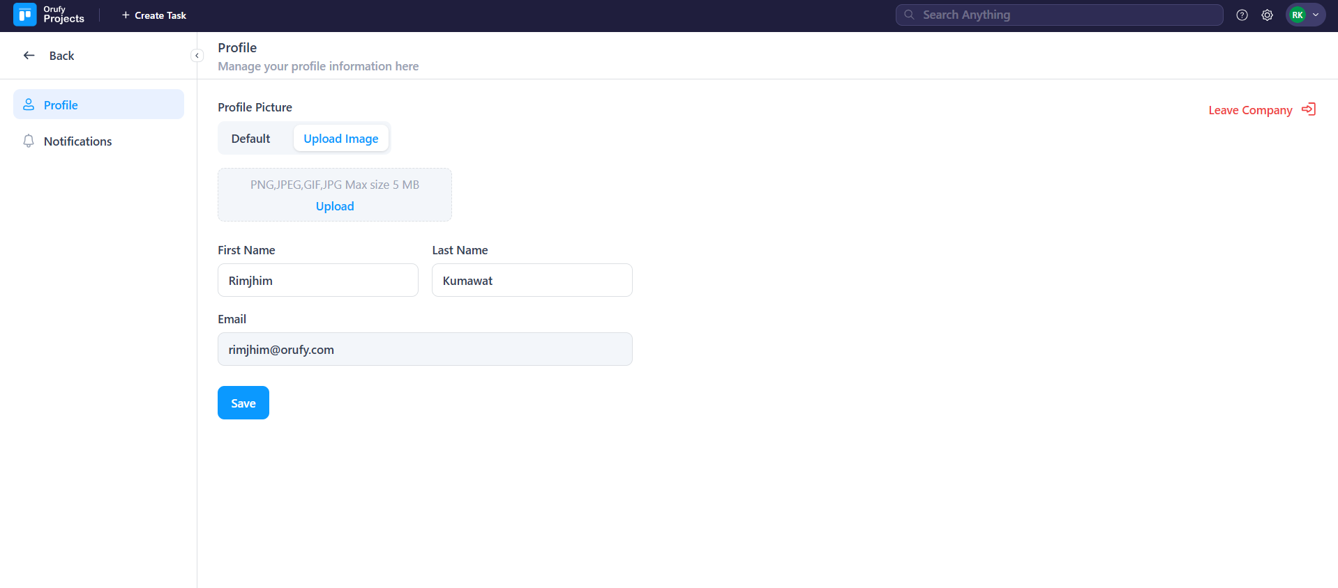Click Create Task in top bar
Viewport: 1338px width, 588px height.
(153, 15)
